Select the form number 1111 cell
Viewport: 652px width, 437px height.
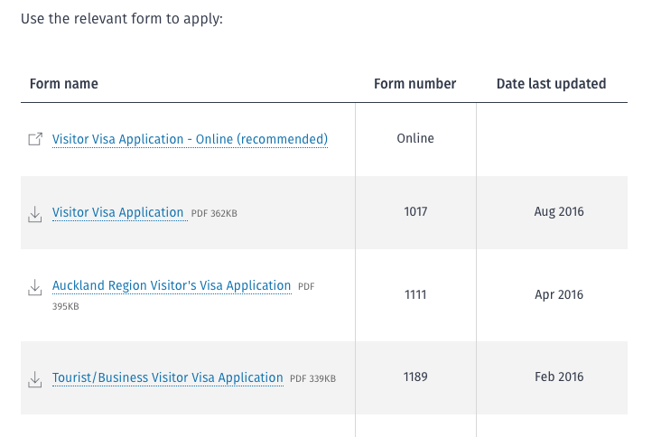point(415,294)
